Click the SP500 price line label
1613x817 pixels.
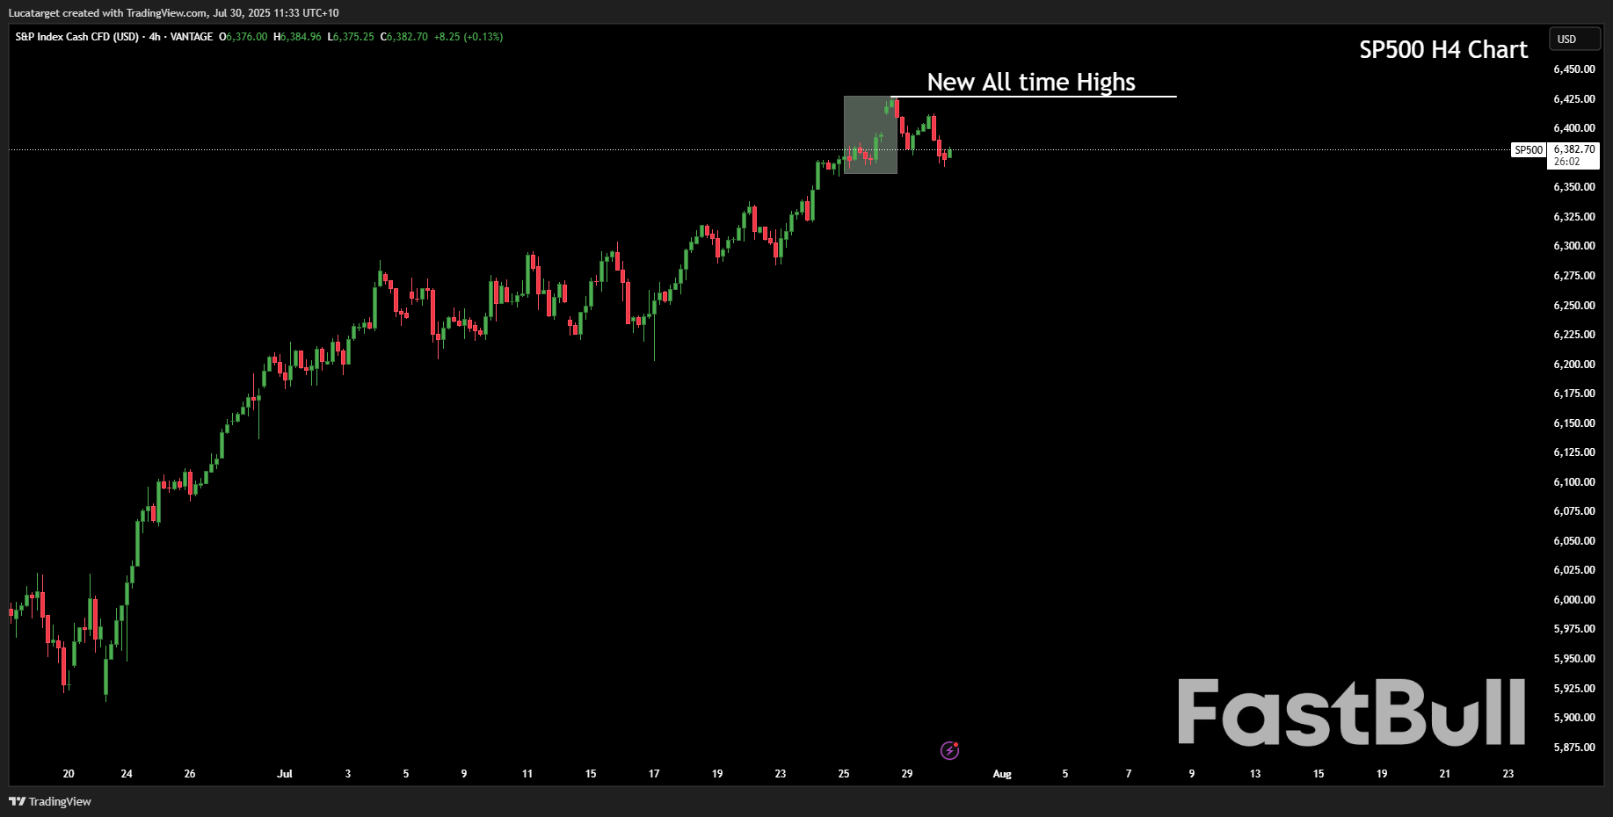[x=1528, y=150]
